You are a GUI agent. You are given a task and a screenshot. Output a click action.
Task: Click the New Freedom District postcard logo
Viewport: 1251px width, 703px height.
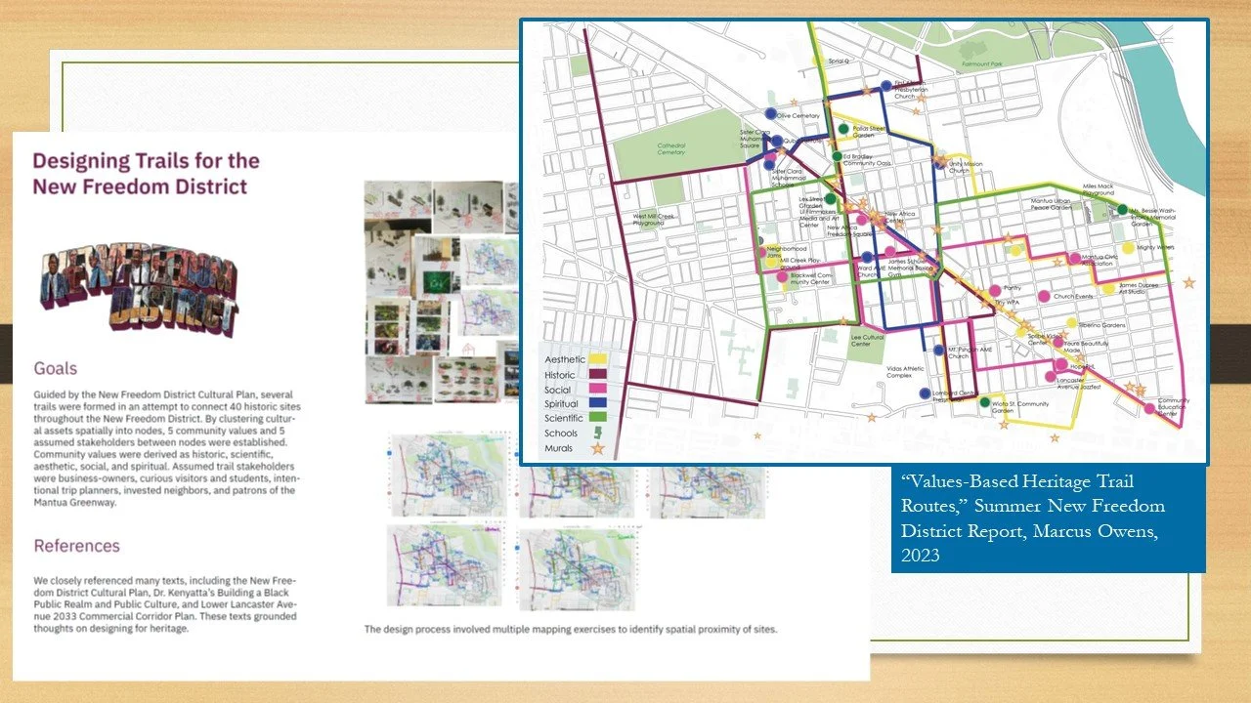140,288
